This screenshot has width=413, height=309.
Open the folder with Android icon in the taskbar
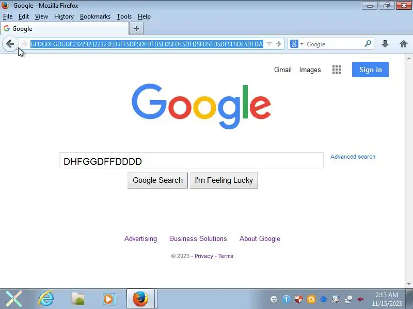pos(78,299)
